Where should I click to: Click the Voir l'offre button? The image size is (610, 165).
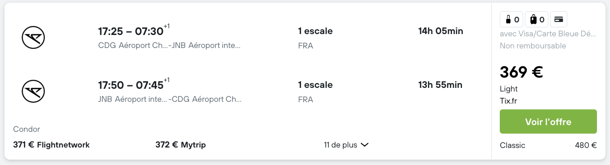[548, 122]
